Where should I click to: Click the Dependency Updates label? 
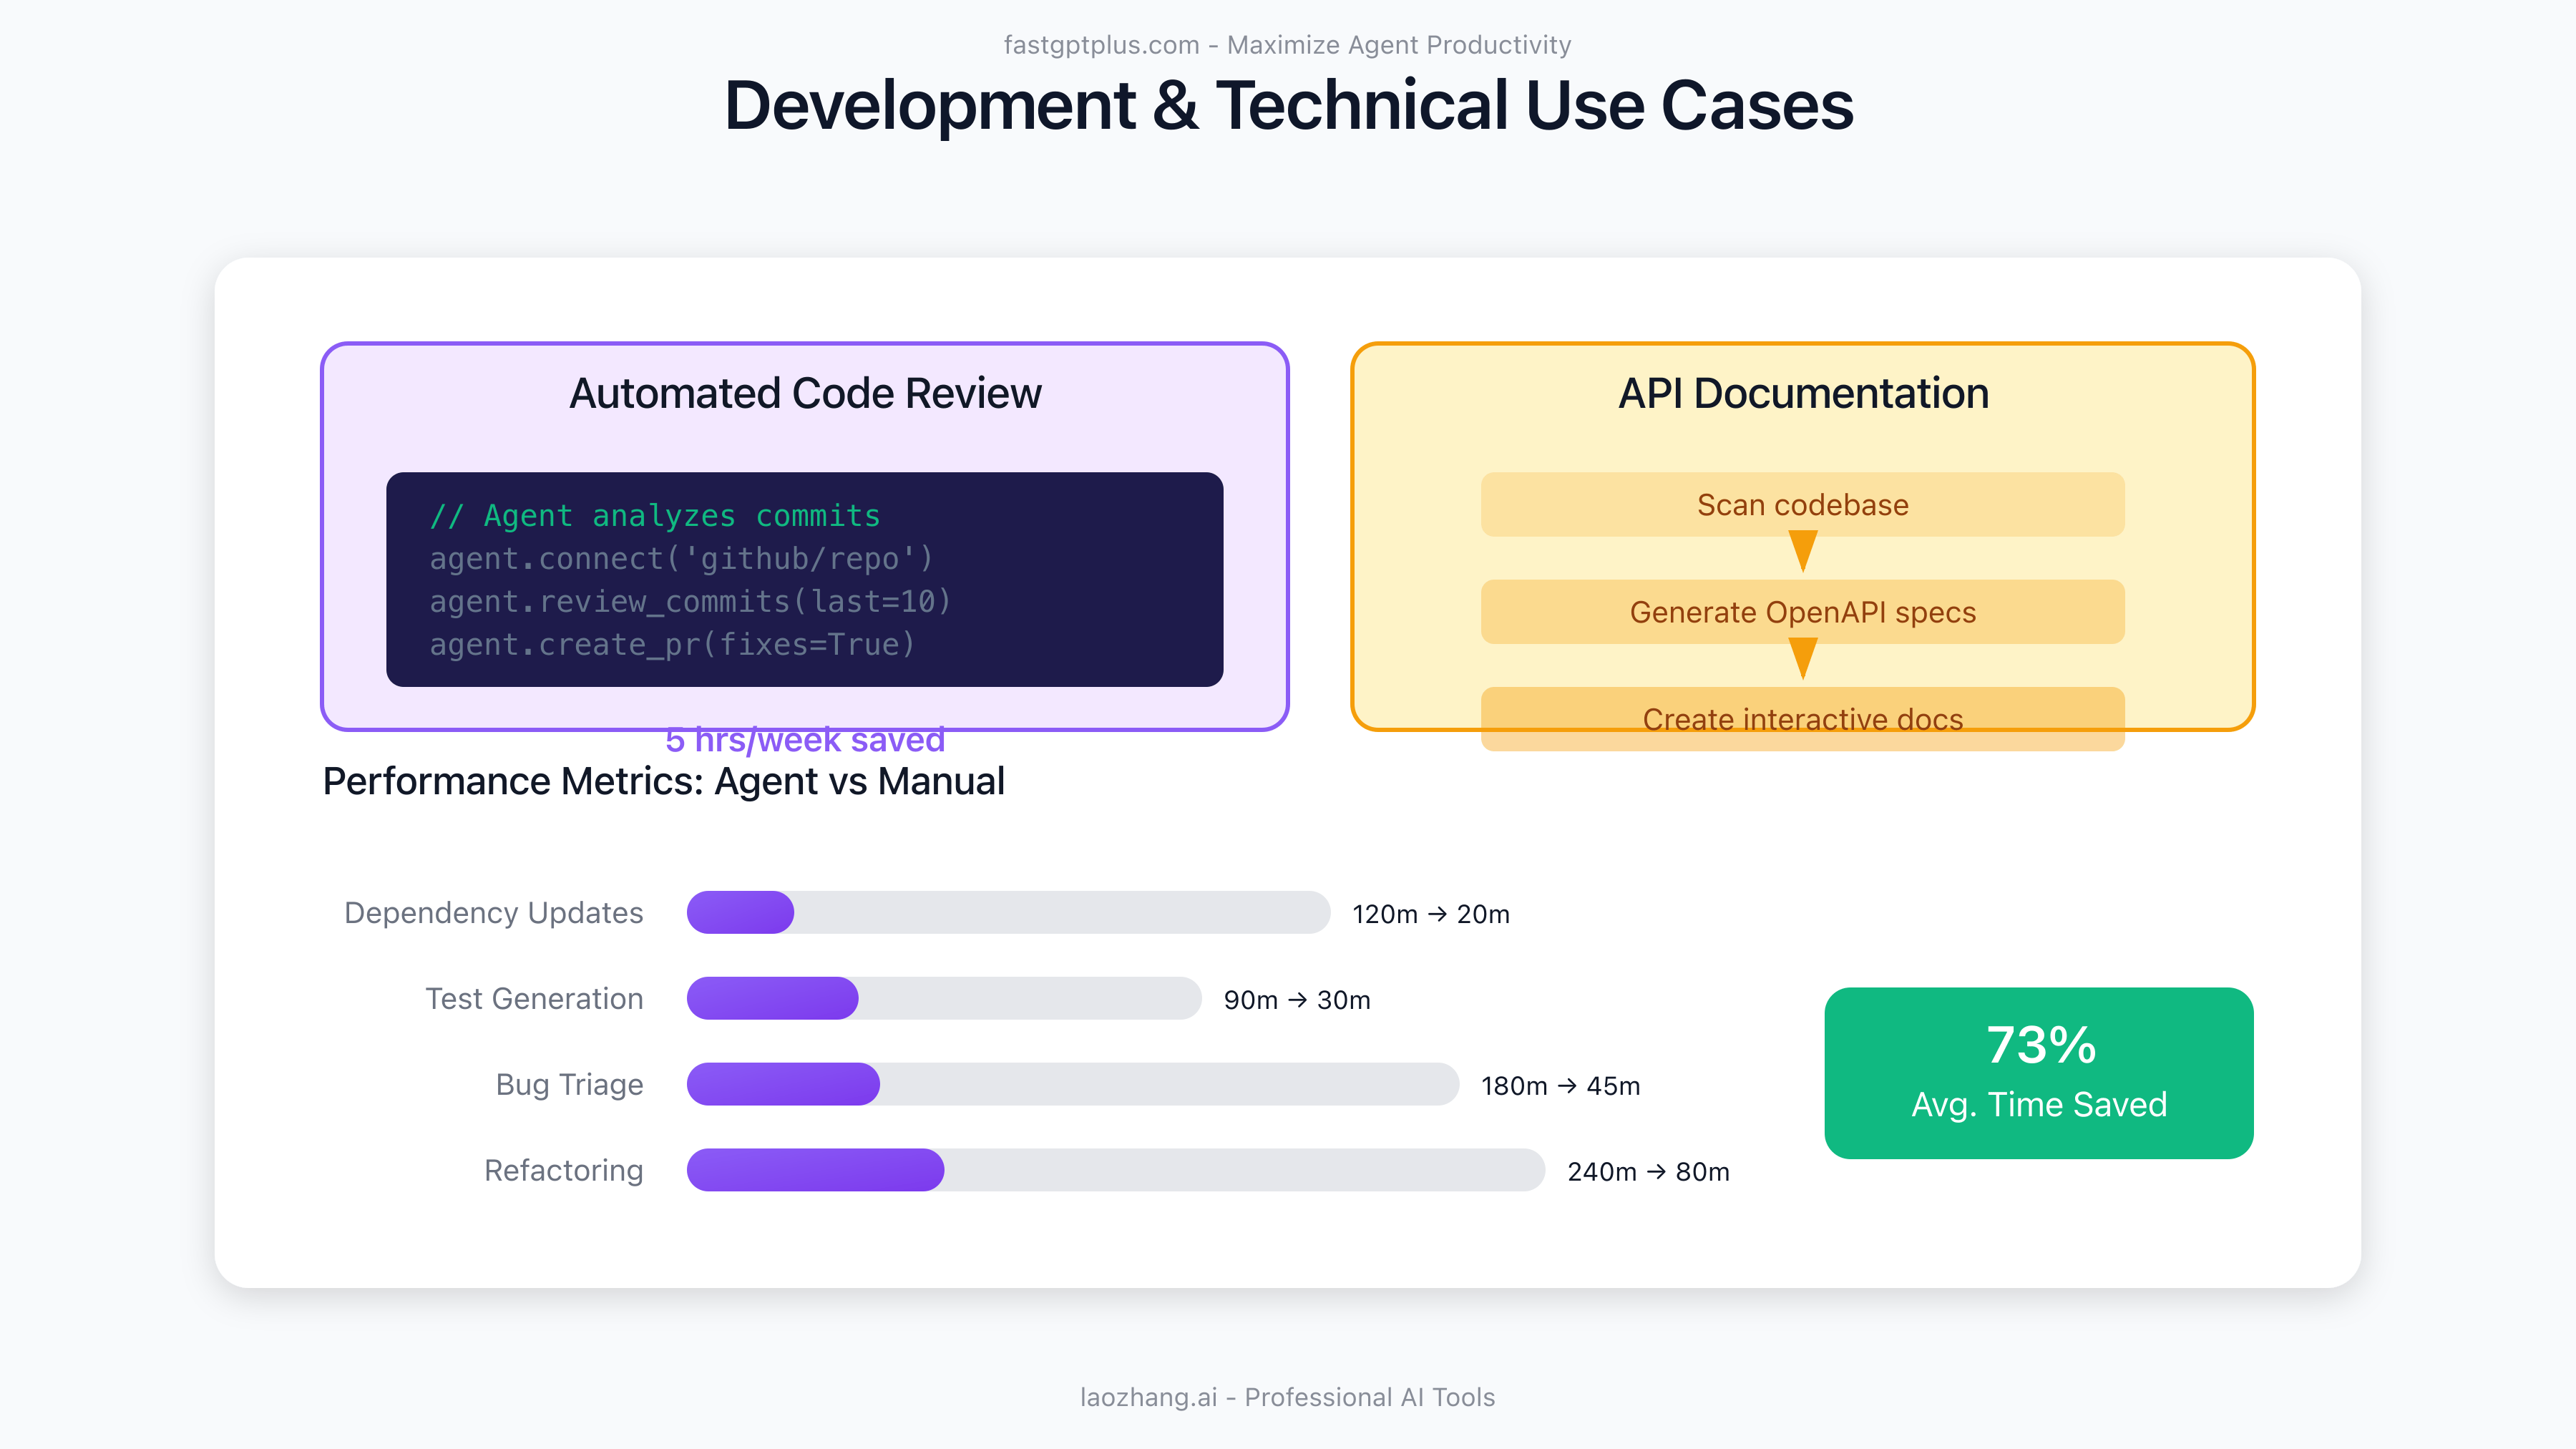click(x=494, y=912)
